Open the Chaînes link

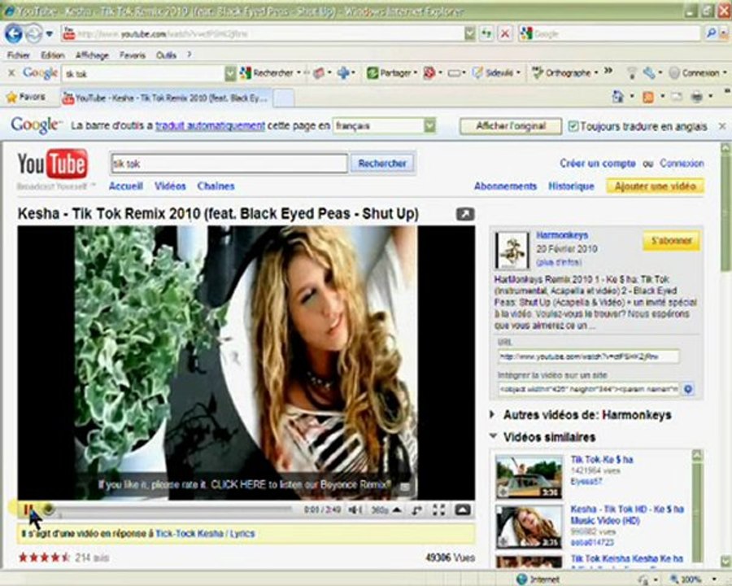(x=216, y=186)
